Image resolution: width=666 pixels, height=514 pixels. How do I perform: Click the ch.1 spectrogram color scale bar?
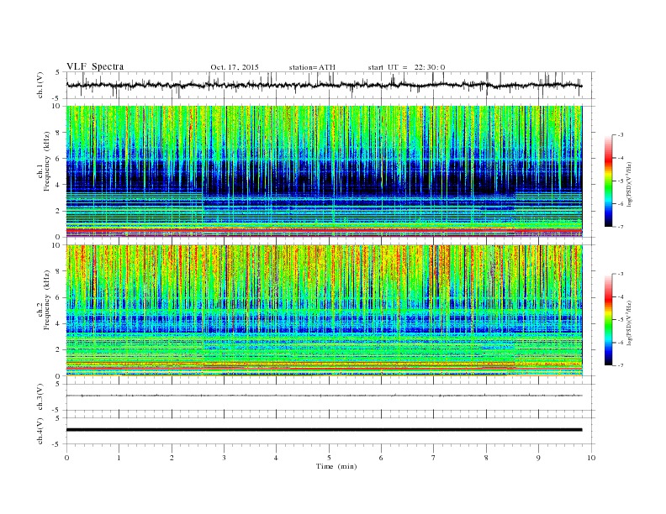click(608, 181)
